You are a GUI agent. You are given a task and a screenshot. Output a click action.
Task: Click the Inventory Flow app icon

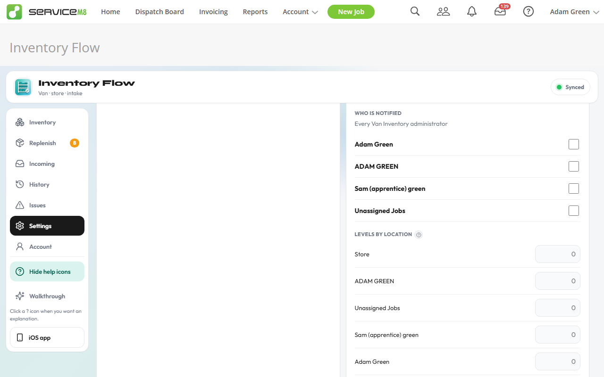pos(23,87)
